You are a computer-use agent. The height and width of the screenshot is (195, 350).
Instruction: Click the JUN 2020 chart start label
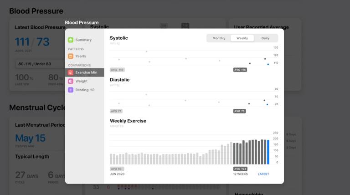tap(117, 174)
